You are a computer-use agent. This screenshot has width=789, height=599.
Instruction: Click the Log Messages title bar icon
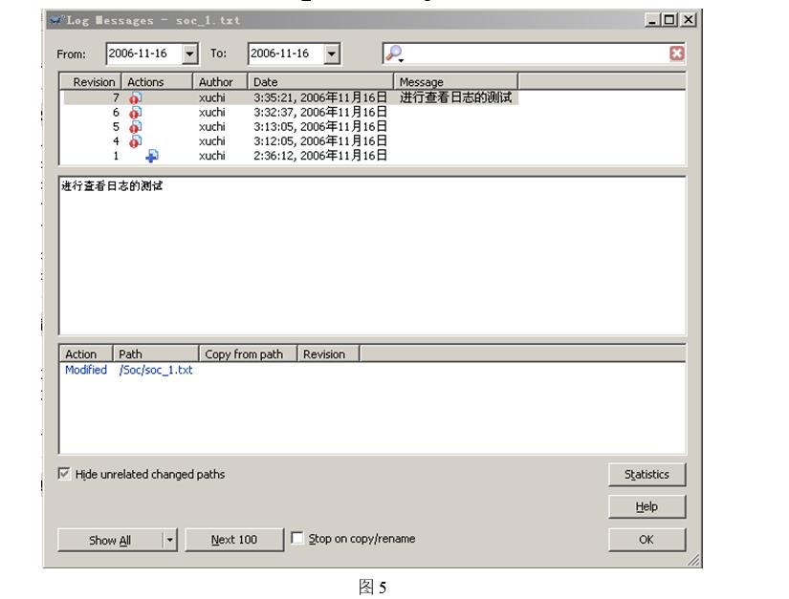coord(55,20)
